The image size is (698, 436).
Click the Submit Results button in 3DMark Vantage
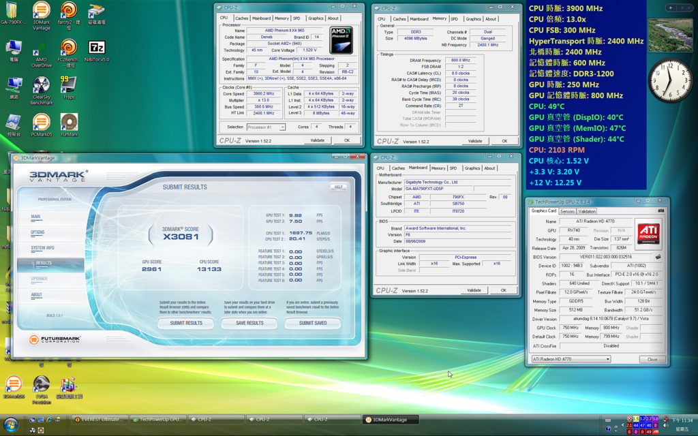(186, 323)
